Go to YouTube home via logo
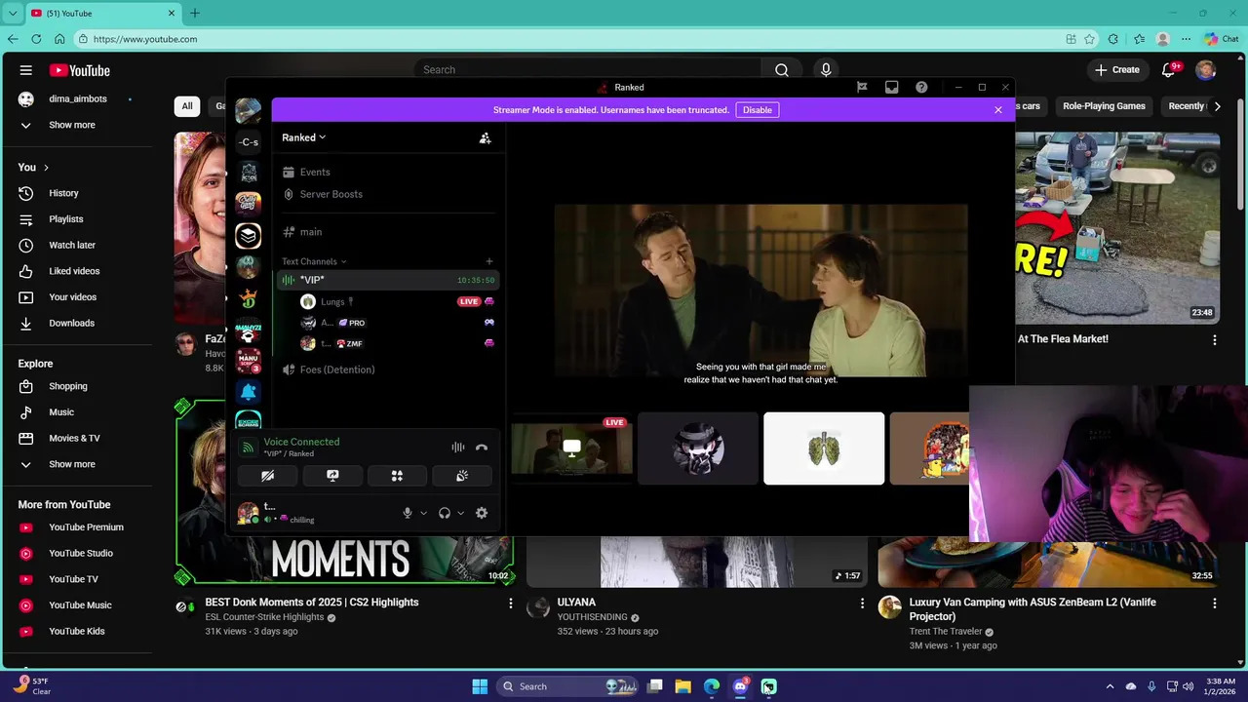Screen dimensions: 1248x702 tap(80, 70)
